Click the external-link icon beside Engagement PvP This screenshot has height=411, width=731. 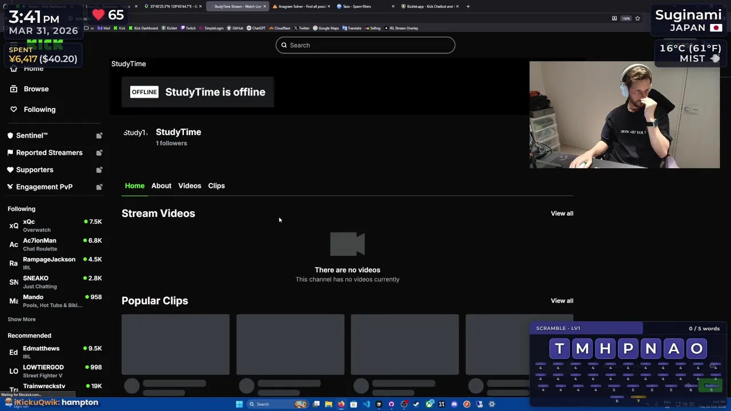[99, 187]
